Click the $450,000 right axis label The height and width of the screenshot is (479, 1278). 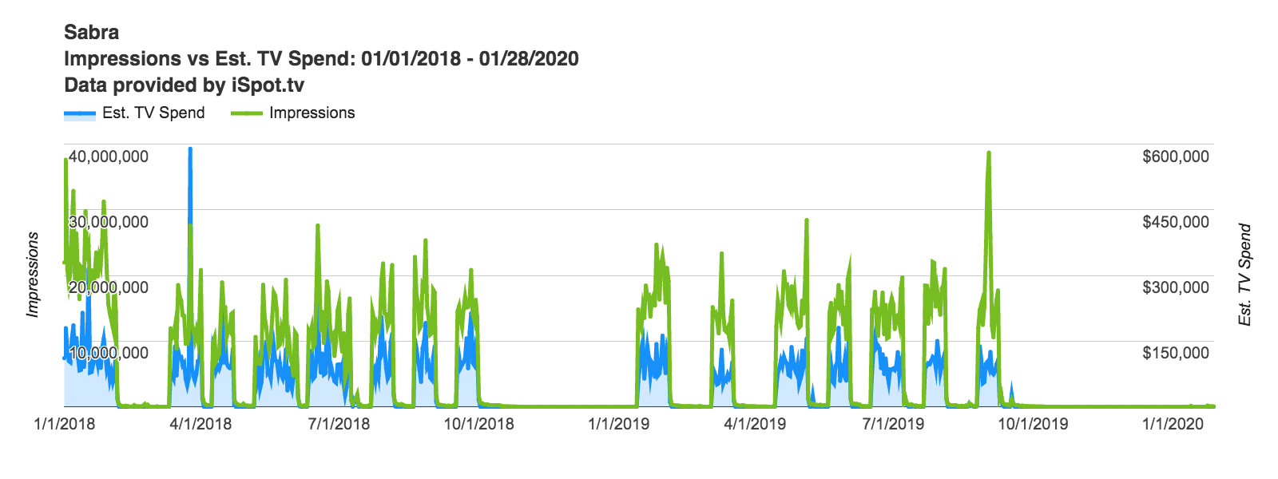(1176, 222)
